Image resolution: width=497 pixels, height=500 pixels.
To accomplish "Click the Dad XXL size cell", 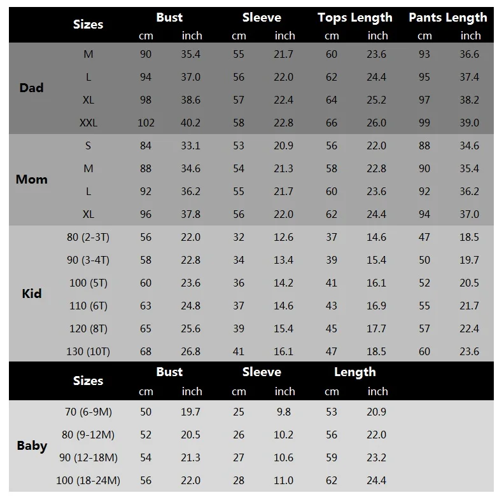I will click(x=88, y=123).
